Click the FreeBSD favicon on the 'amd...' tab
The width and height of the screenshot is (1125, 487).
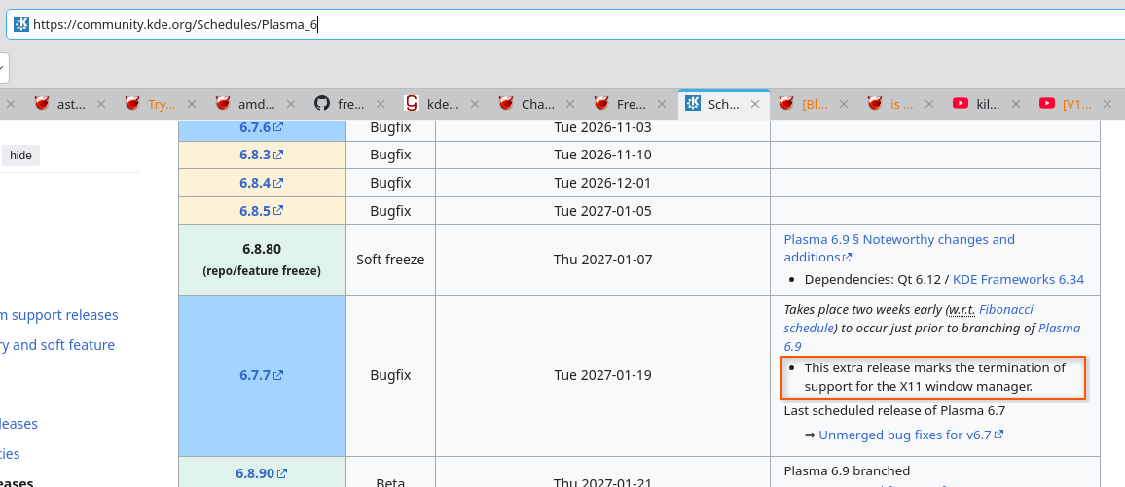tap(223, 104)
